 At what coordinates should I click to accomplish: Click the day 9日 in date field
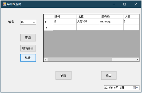click(122, 88)
